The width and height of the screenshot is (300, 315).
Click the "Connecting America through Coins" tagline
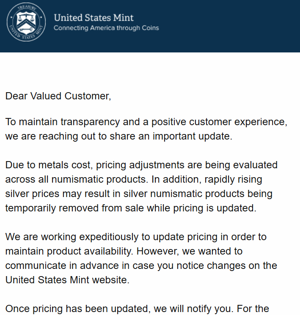click(x=106, y=28)
